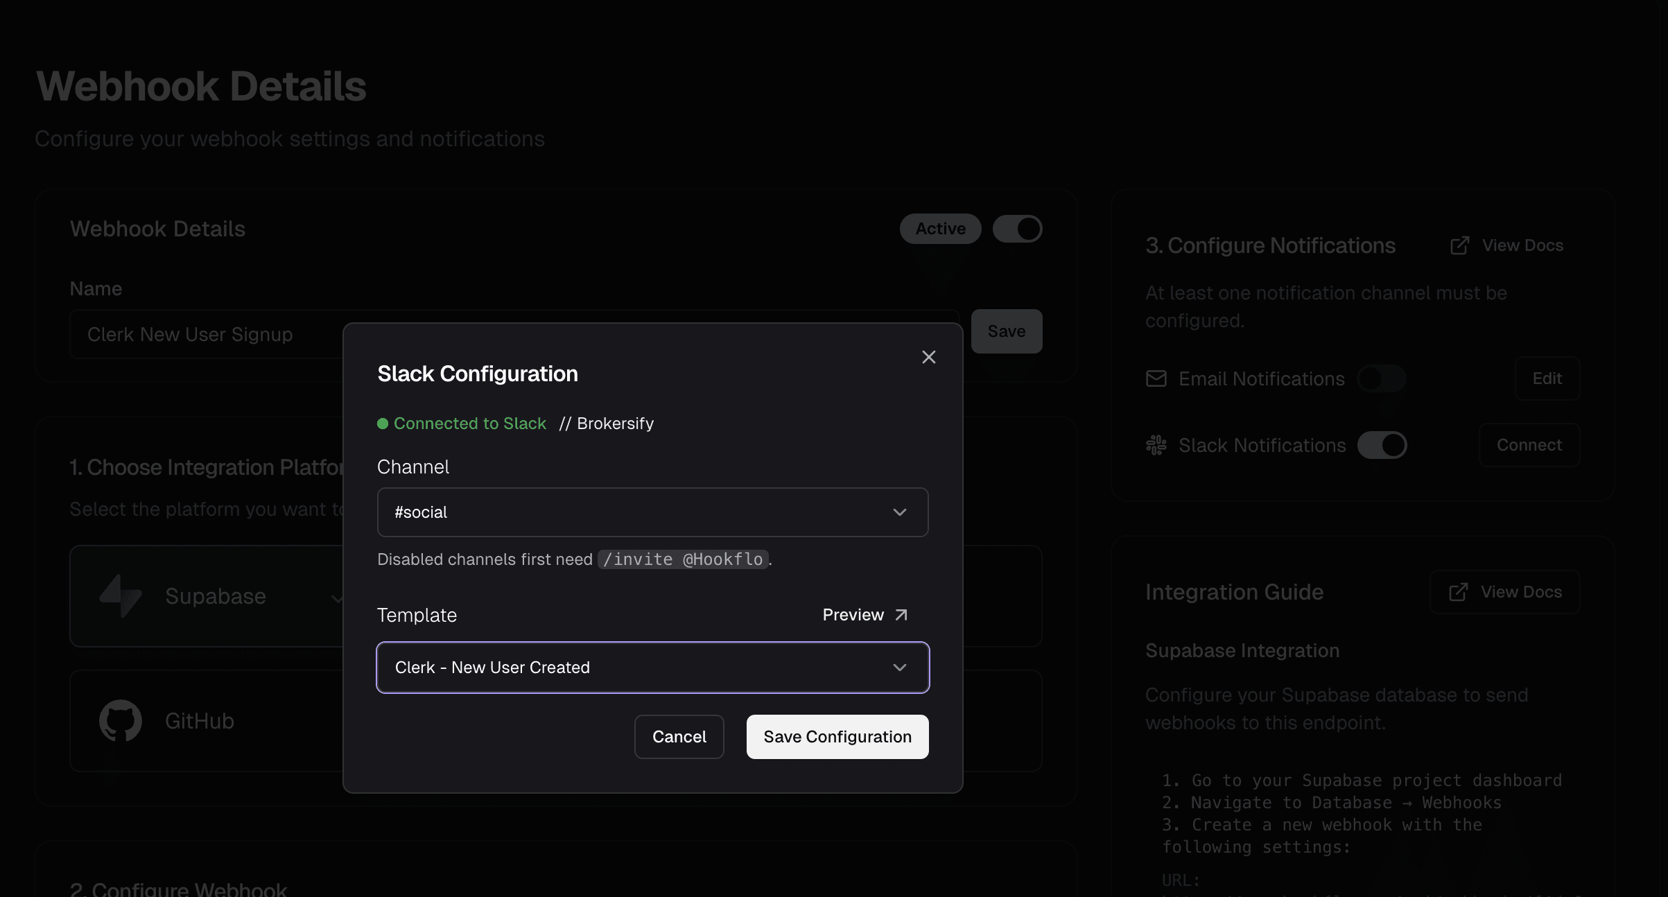Click the Preview arrow icon
The height and width of the screenshot is (897, 1668).
tap(901, 615)
